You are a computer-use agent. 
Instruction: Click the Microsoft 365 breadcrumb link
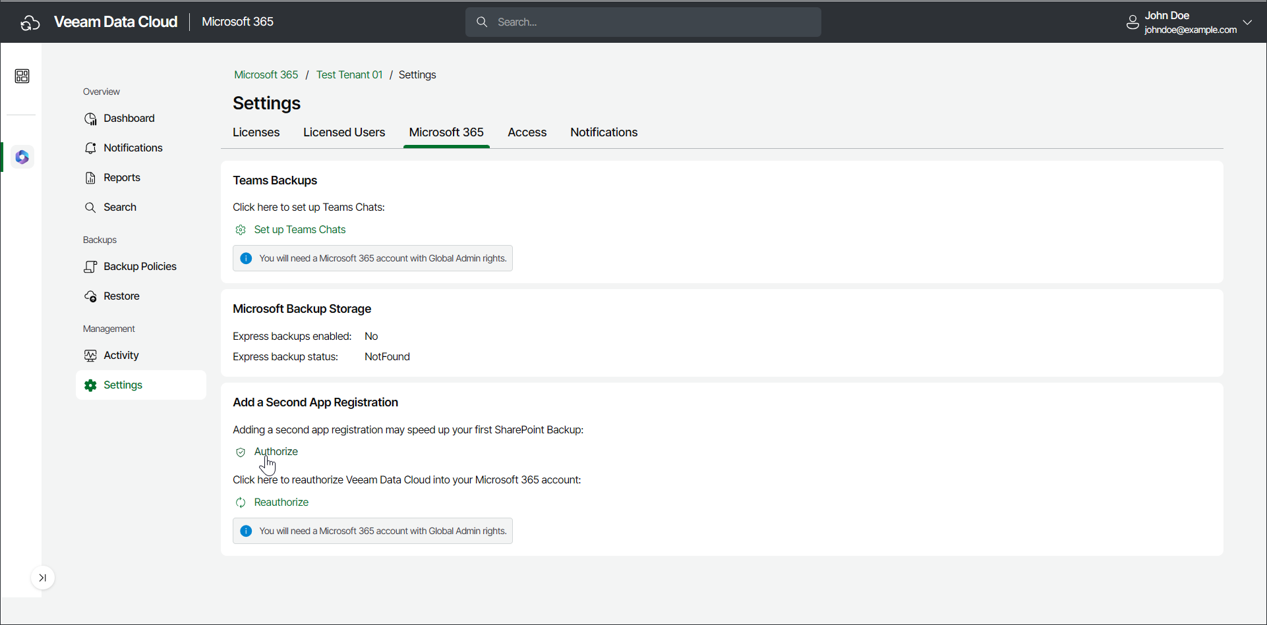266,75
